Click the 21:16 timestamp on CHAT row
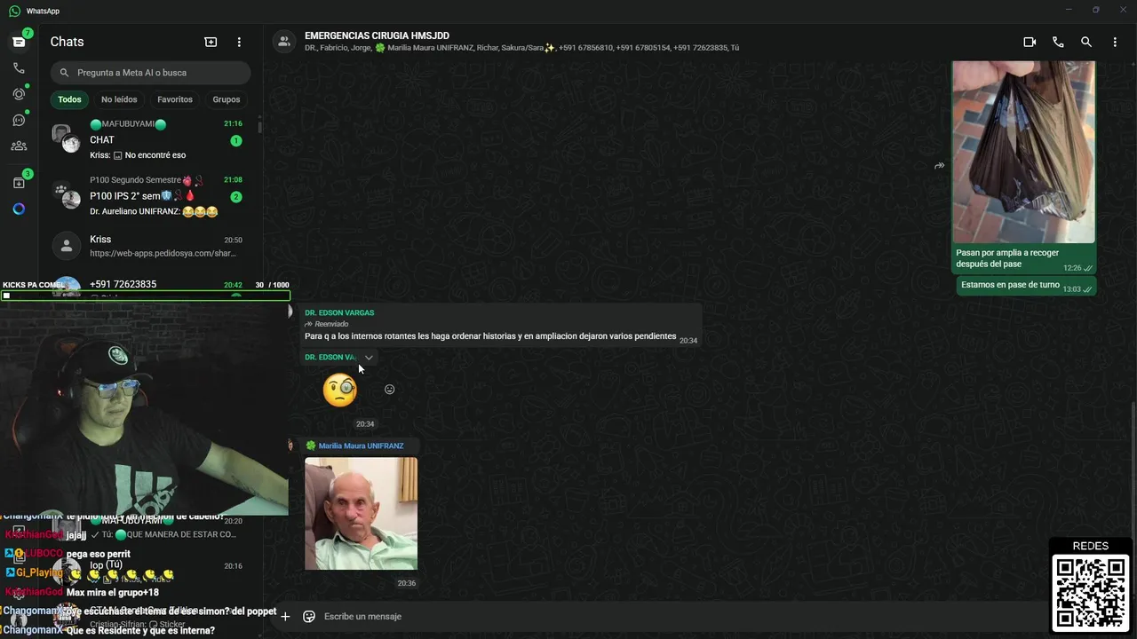 point(233,124)
